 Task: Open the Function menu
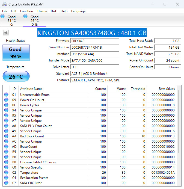point(26,11)
